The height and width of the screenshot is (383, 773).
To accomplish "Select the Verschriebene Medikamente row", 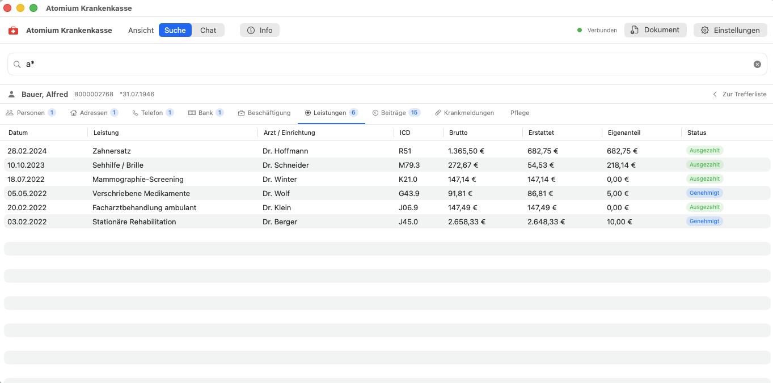I will (387, 194).
